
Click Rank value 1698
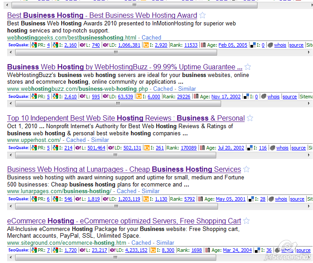(x=197, y=251)
